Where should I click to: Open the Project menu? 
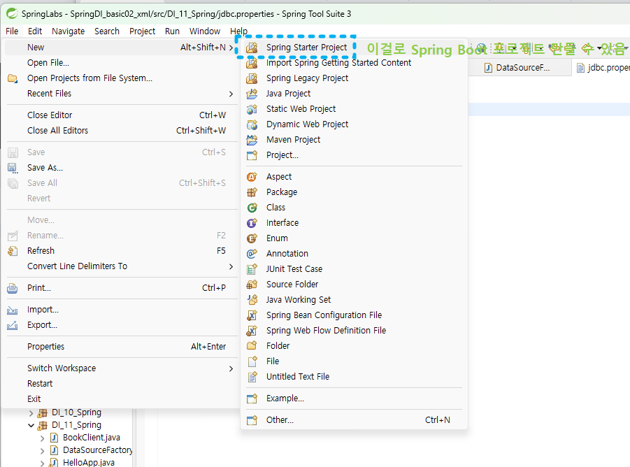[x=142, y=31]
